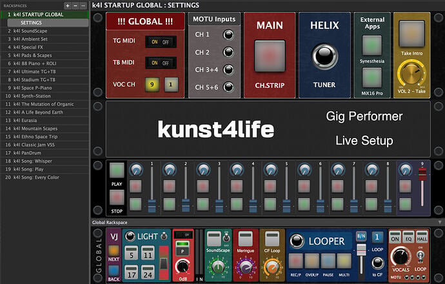This screenshot has height=284, width=445.
Task: Remove rackspace using the minus button
Action: pos(75,6)
